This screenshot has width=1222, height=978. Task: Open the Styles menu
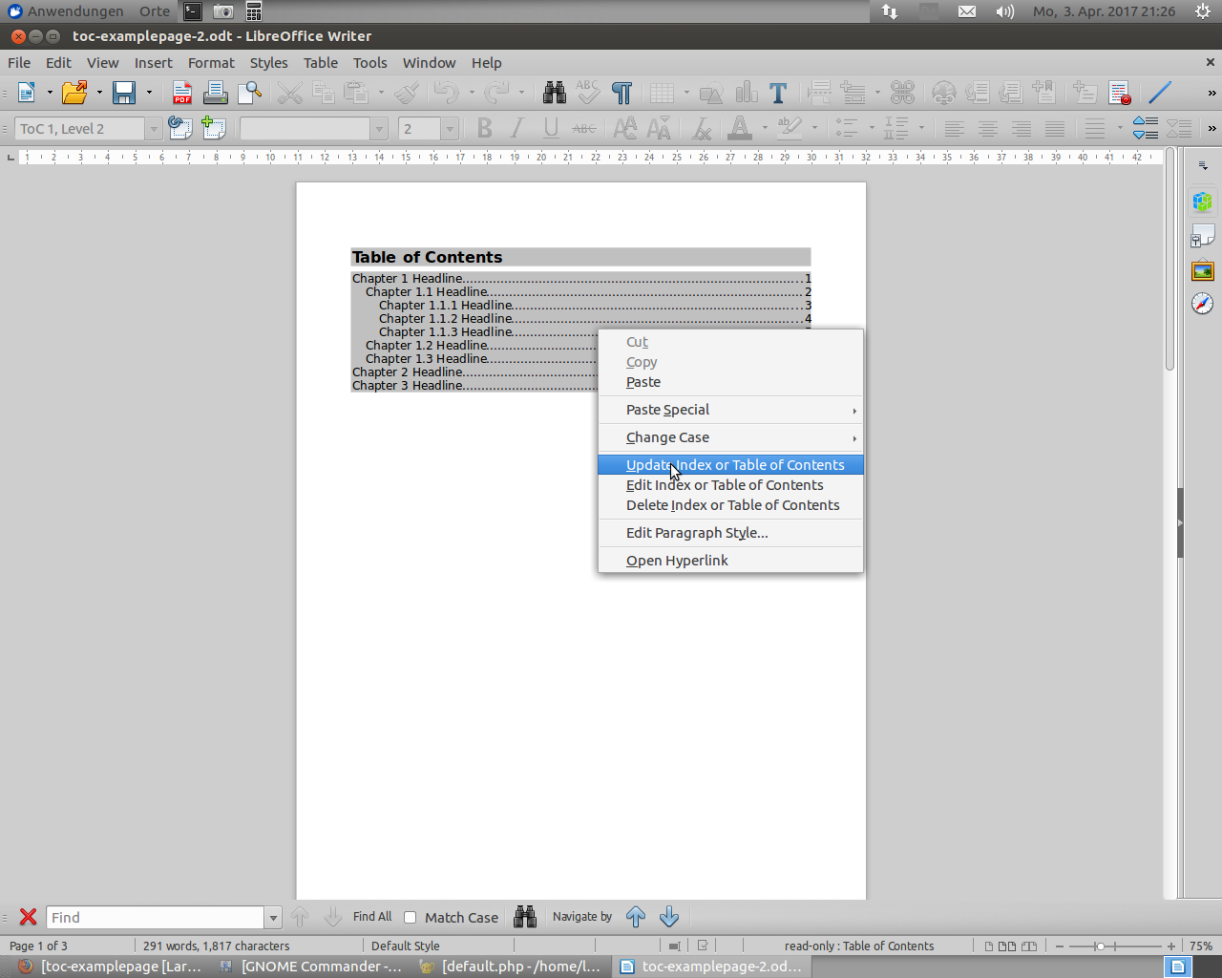click(x=268, y=63)
